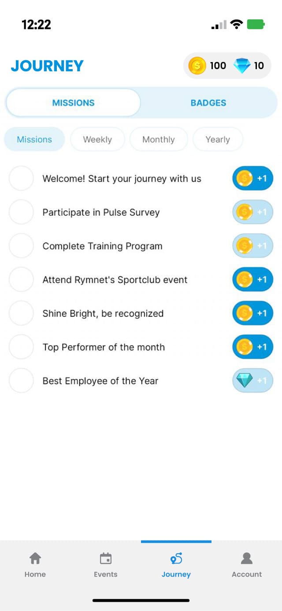282x611 pixels.
Task: Tap the Journey route icon
Action: (x=176, y=559)
